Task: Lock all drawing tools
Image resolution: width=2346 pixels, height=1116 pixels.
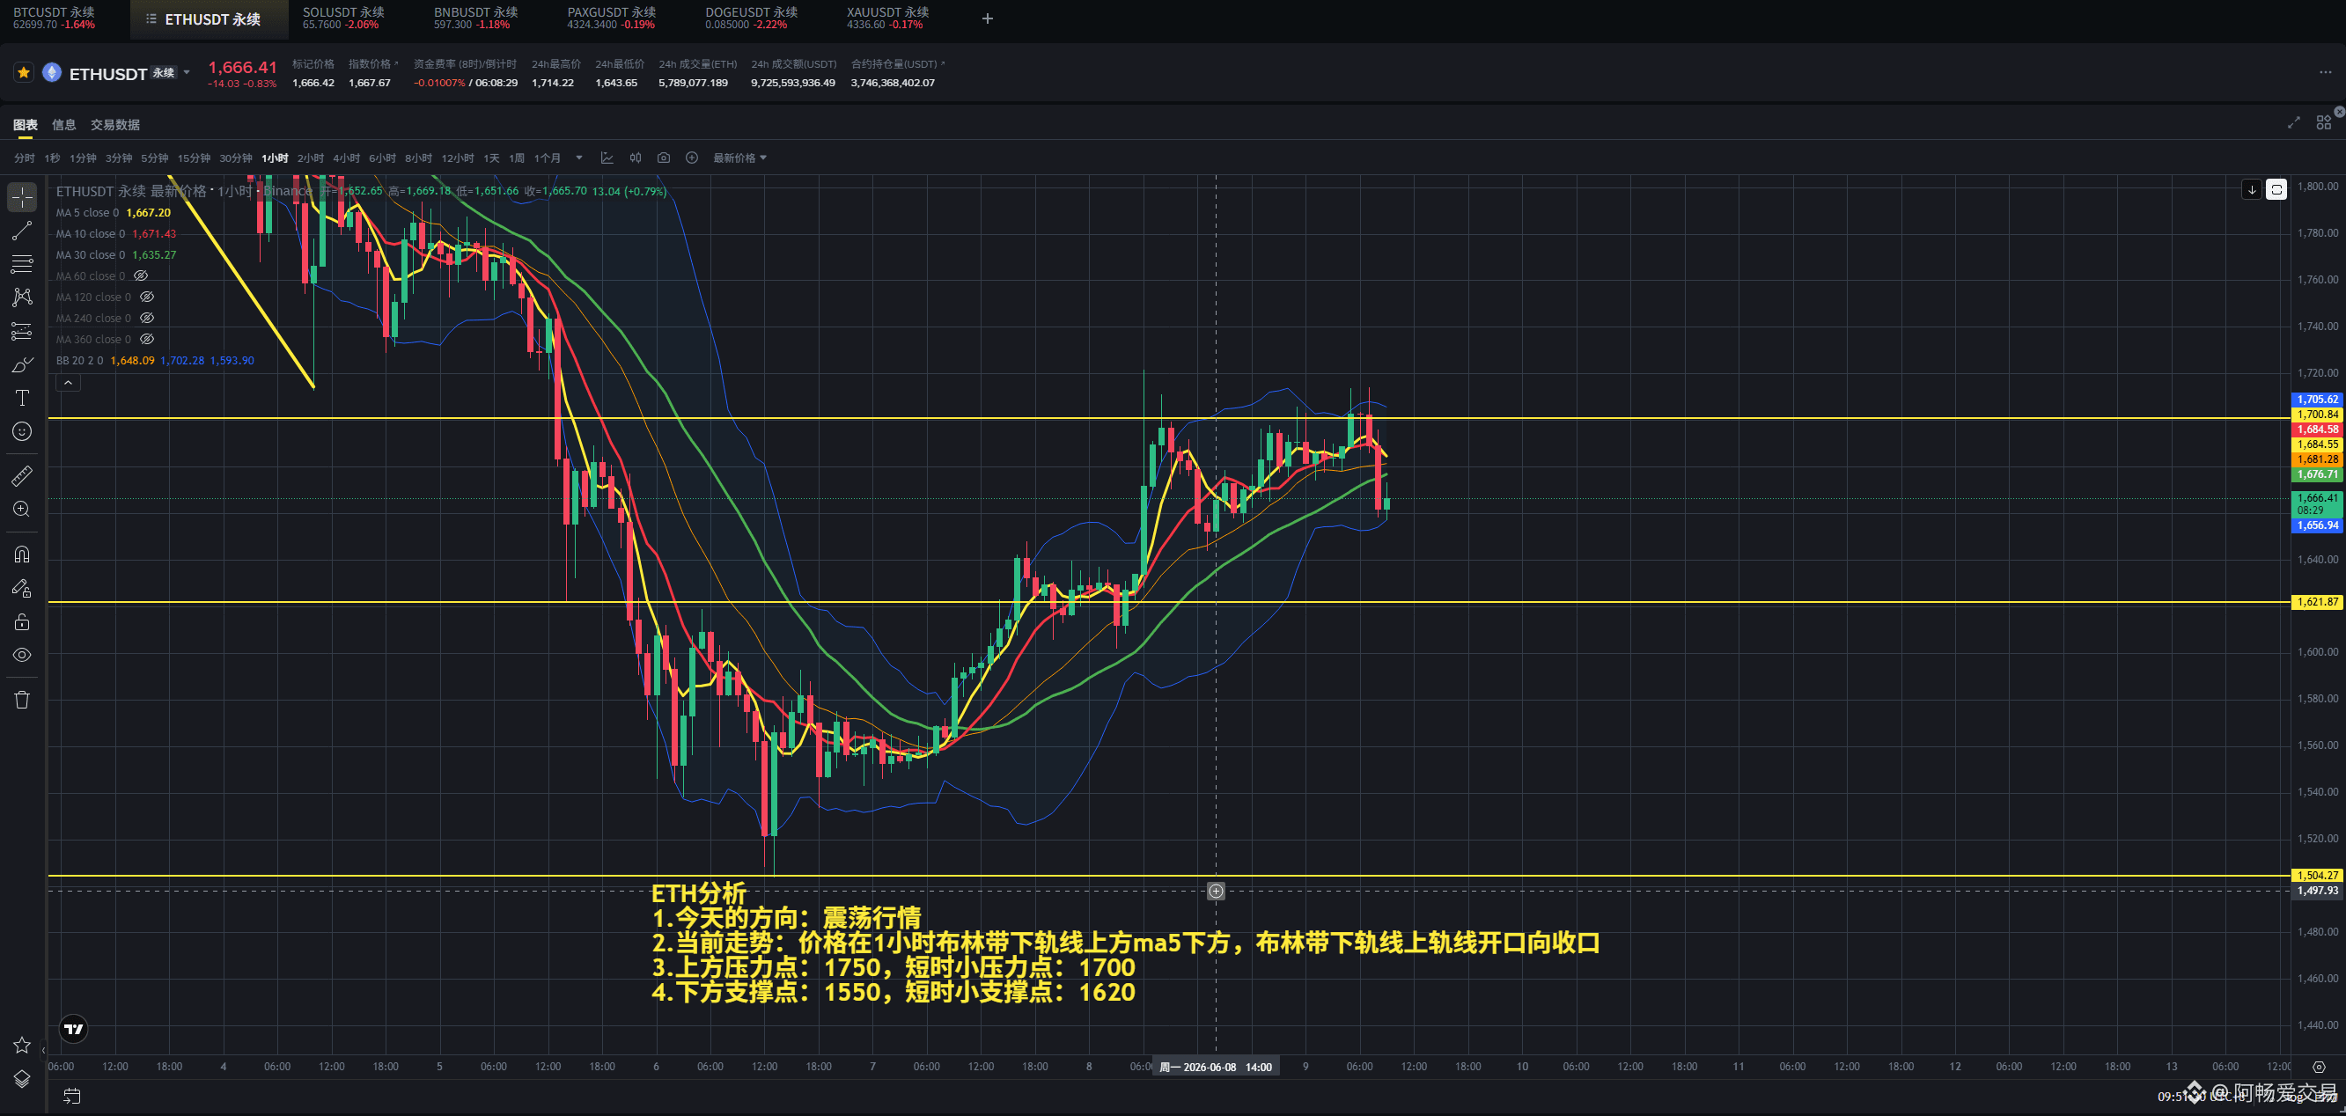Action: [x=22, y=621]
